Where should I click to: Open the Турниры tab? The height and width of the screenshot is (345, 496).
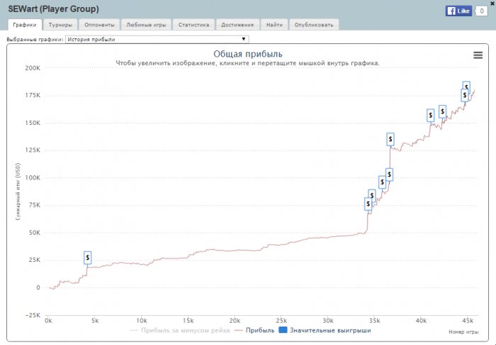tap(60, 25)
